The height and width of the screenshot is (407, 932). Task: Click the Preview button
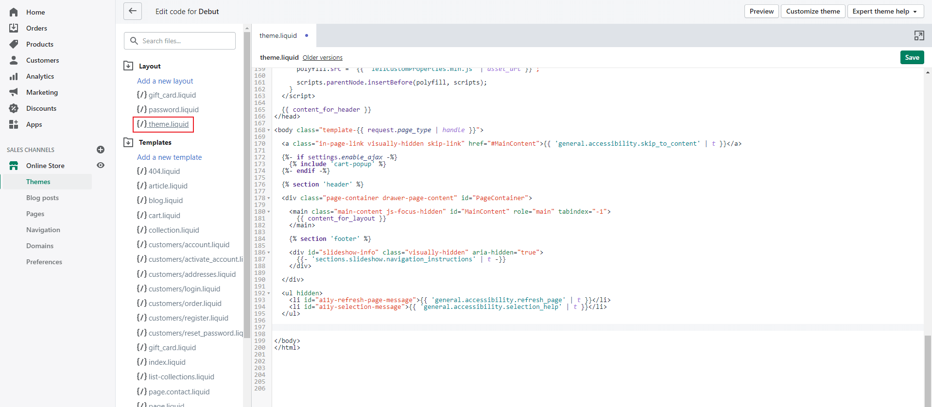coord(761,11)
